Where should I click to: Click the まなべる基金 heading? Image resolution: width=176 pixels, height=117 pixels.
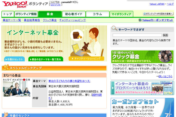[12, 75]
